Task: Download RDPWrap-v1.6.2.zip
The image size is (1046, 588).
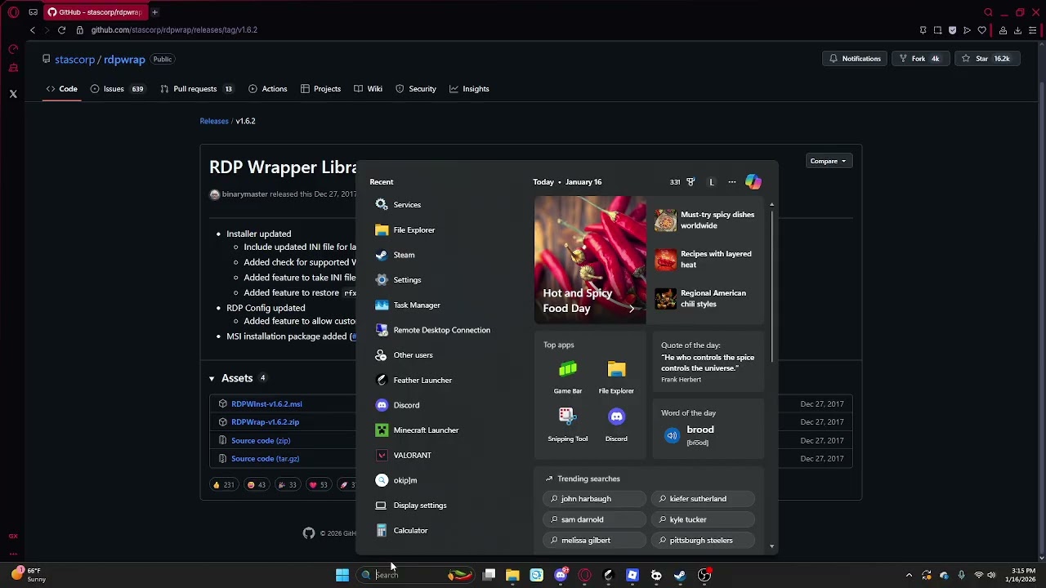Action: (x=265, y=422)
